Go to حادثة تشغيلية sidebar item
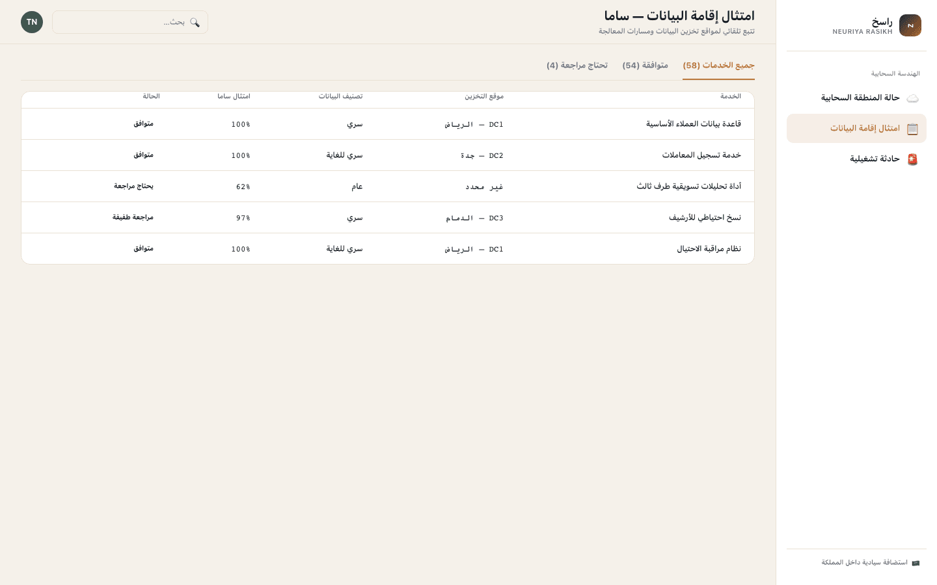 pos(856,159)
